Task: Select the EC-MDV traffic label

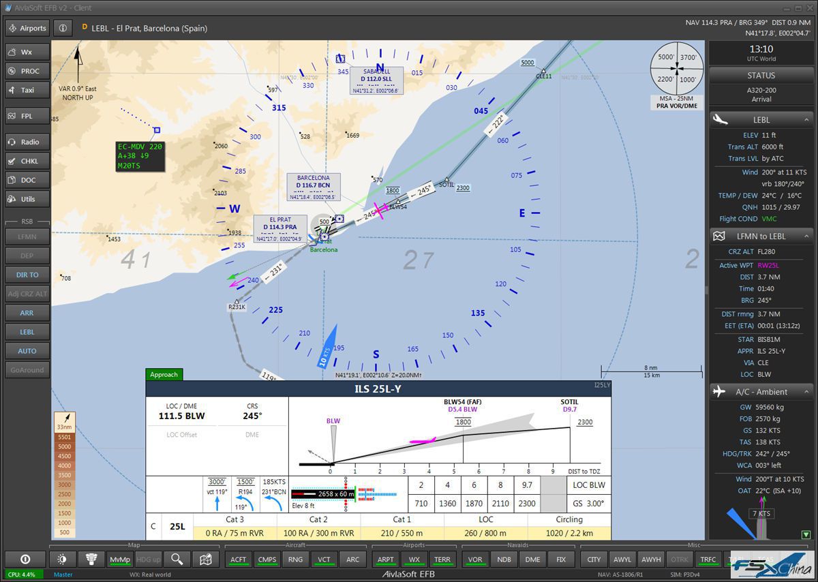Action: (x=140, y=155)
